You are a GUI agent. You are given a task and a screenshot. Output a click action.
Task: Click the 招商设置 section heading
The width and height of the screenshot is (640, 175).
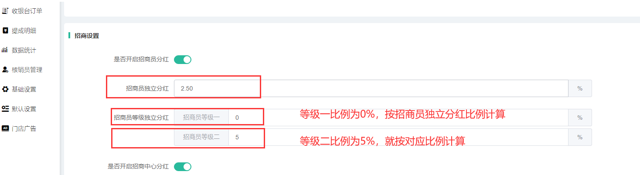pos(87,36)
